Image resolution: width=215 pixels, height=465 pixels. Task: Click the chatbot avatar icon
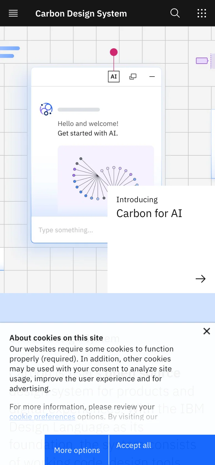pyautogui.click(x=46, y=109)
